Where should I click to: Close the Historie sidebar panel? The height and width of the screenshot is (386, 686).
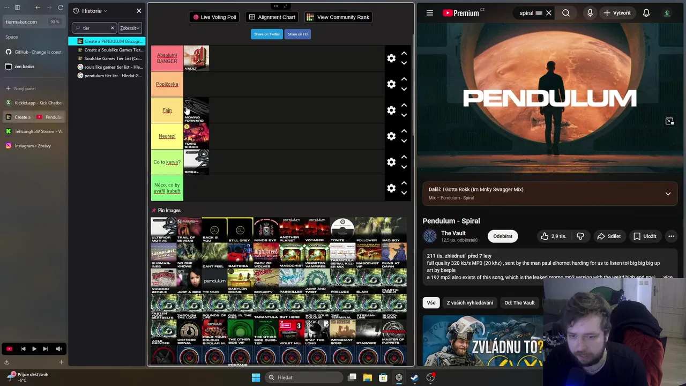(x=139, y=11)
